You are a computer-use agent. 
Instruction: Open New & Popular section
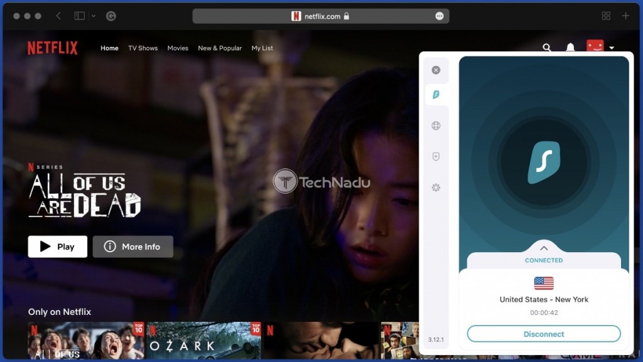[x=220, y=48]
